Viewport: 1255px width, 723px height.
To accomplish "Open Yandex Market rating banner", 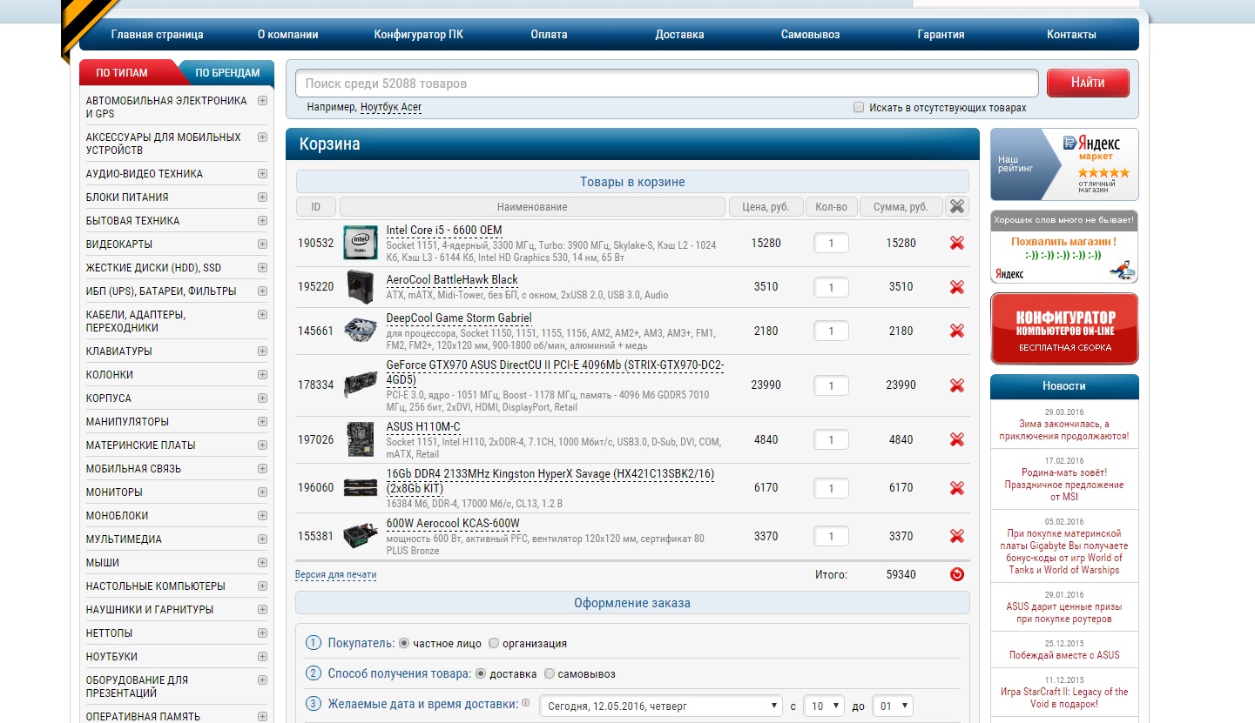I will [x=1064, y=164].
